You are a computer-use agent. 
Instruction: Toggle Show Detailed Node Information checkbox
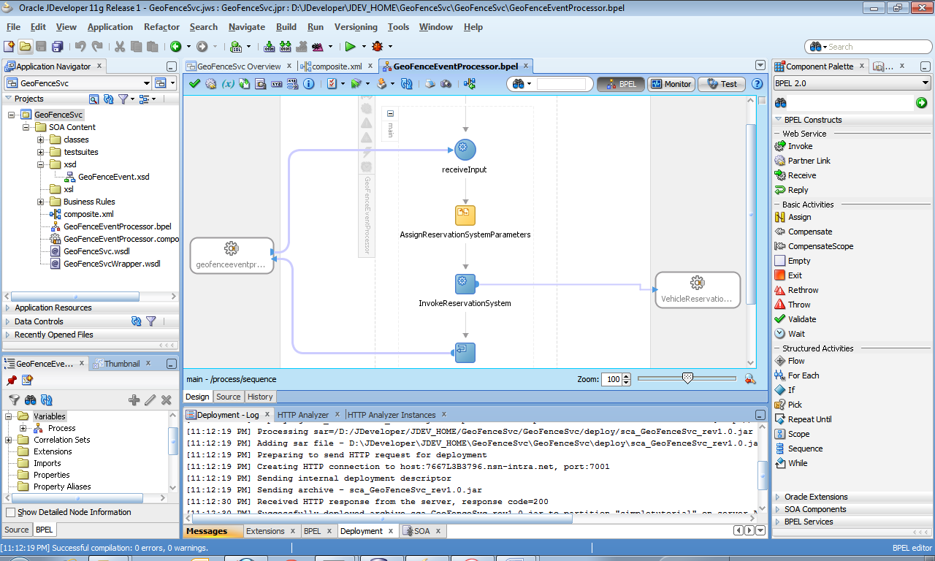point(10,513)
